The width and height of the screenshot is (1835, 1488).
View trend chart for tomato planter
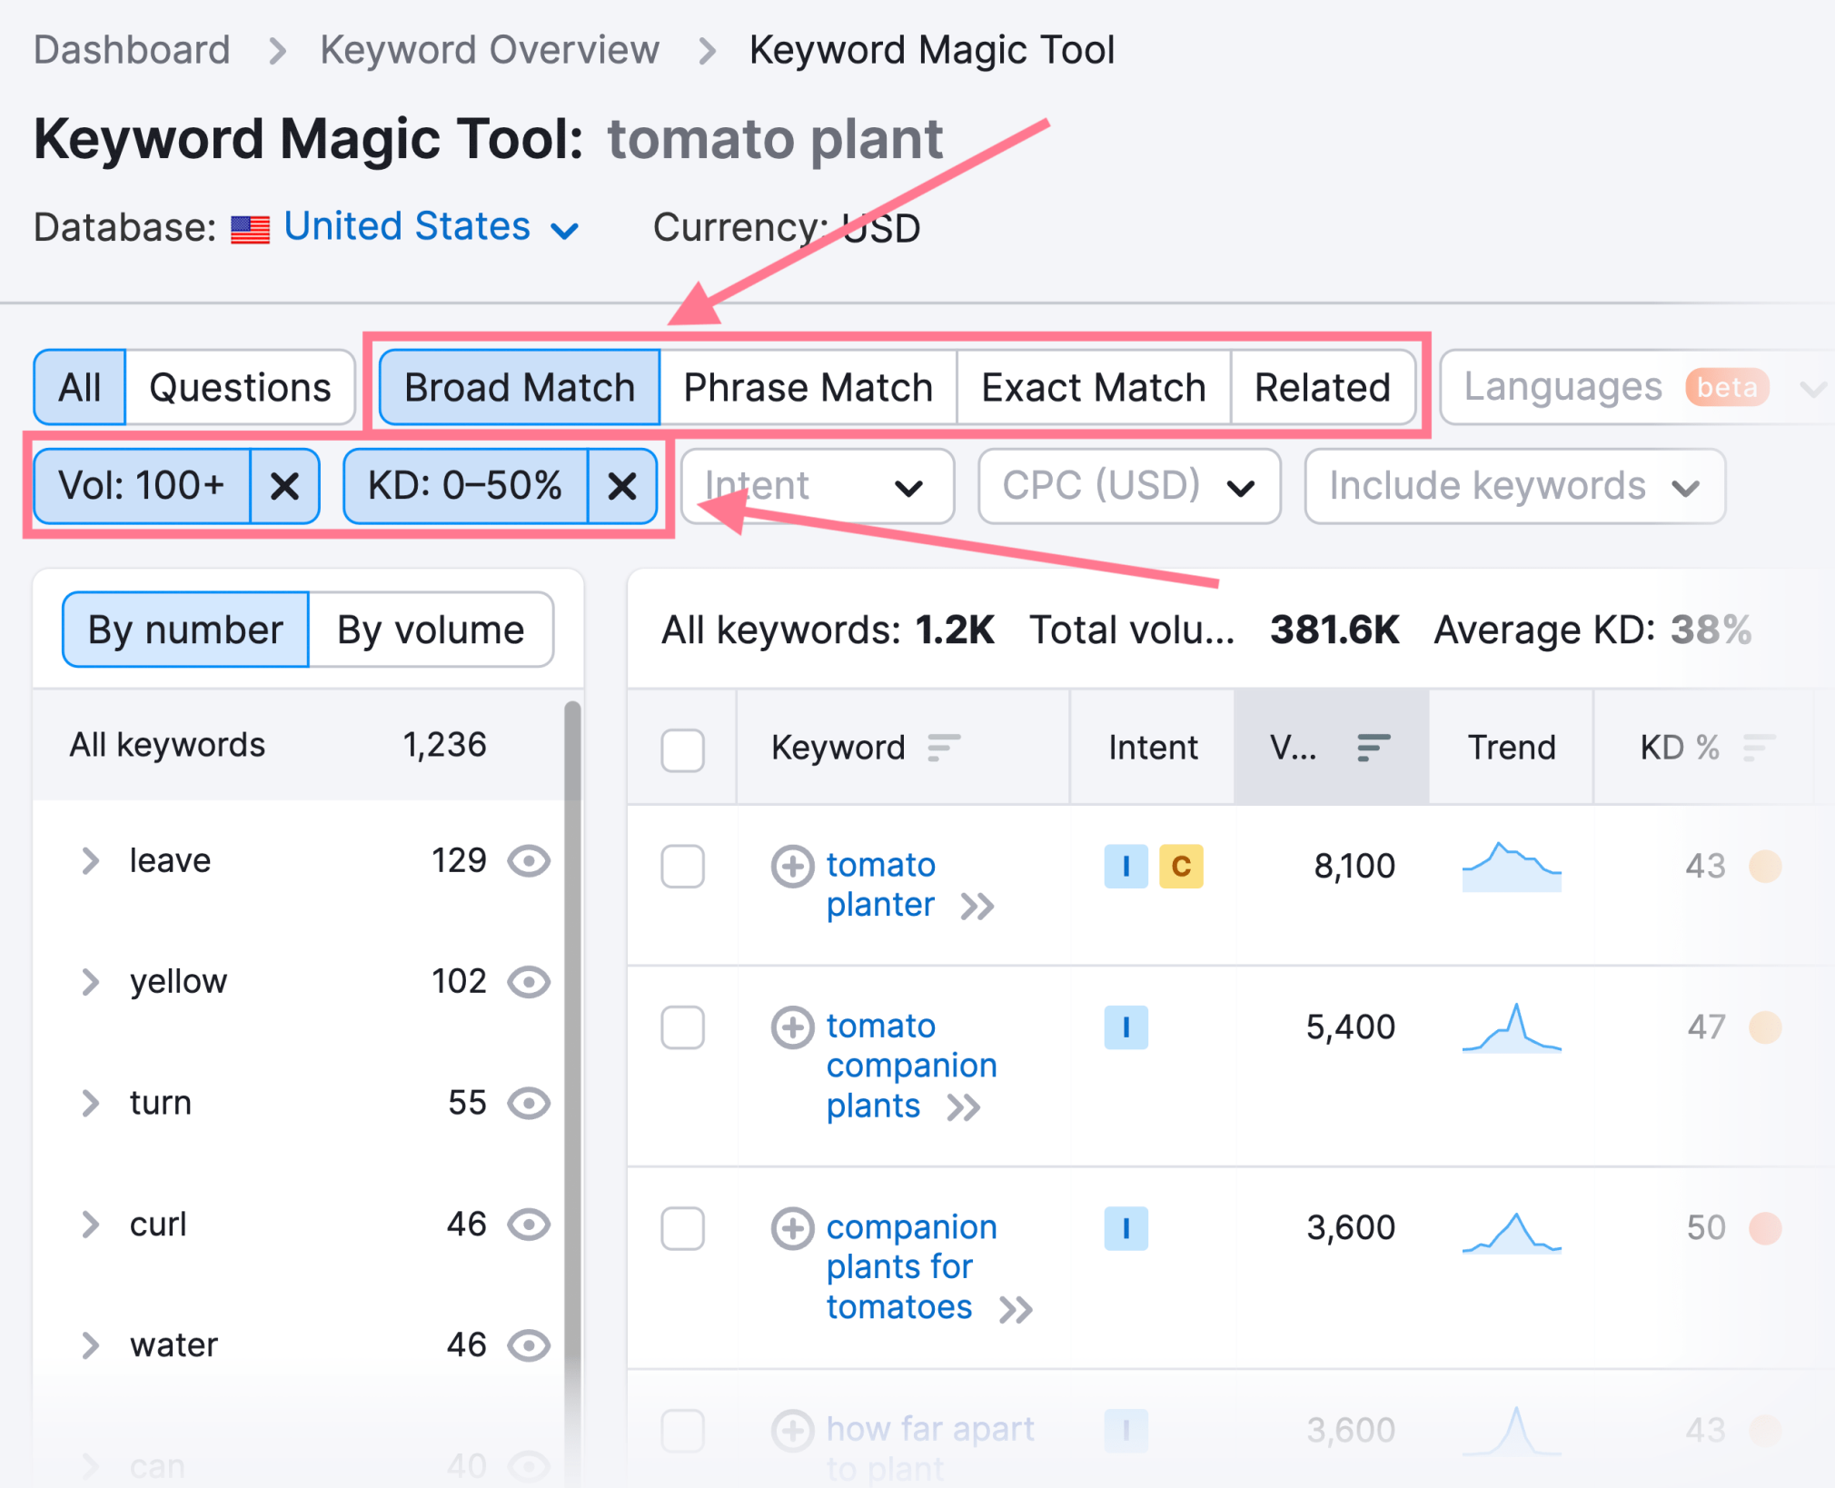(1512, 867)
